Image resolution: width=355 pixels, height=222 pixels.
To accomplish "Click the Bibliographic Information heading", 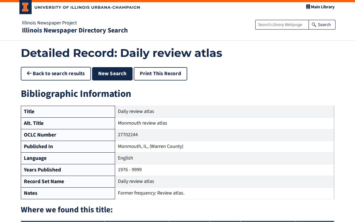I will [x=76, y=94].
